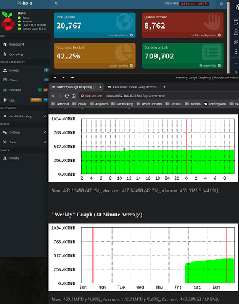Image resolution: width=239 pixels, height=304 pixels.
Task: Click the orange Lists count badge
Action: (36, 100)
